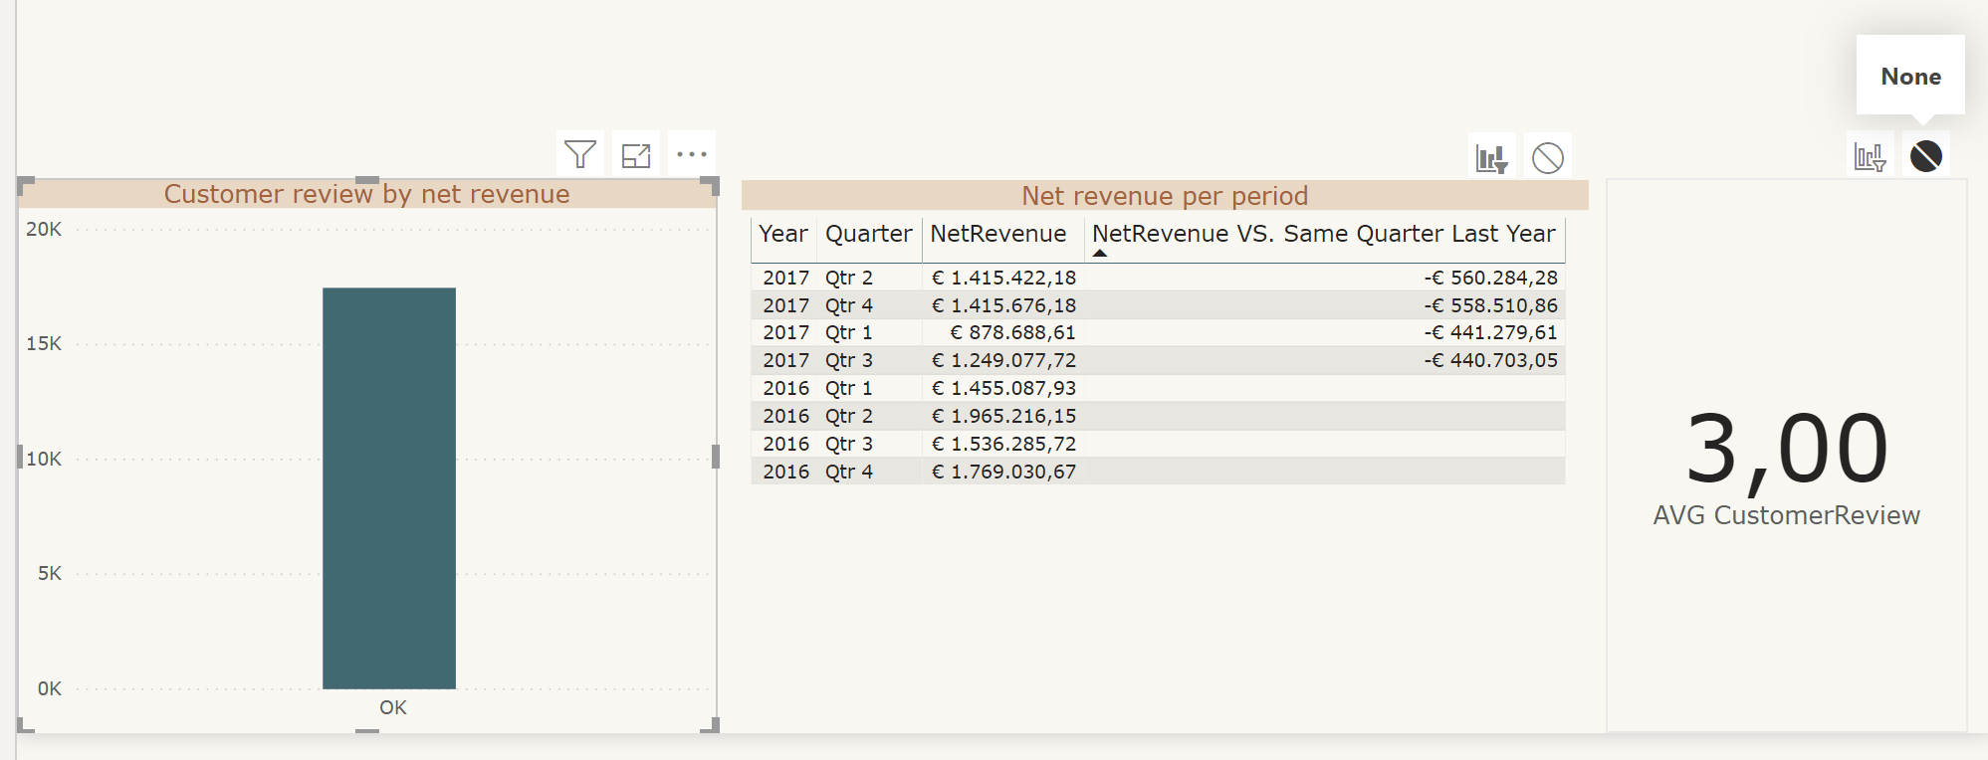
Task: Click the NetRevenue VS. Same Quarter Last Year header
Action: tap(1324, 234)
